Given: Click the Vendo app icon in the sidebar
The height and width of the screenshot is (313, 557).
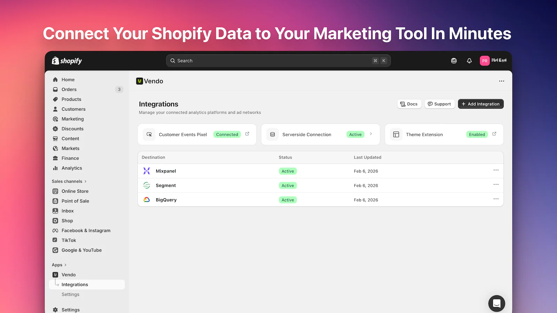Looking at the screenshot, I should (x=56, y=274).
